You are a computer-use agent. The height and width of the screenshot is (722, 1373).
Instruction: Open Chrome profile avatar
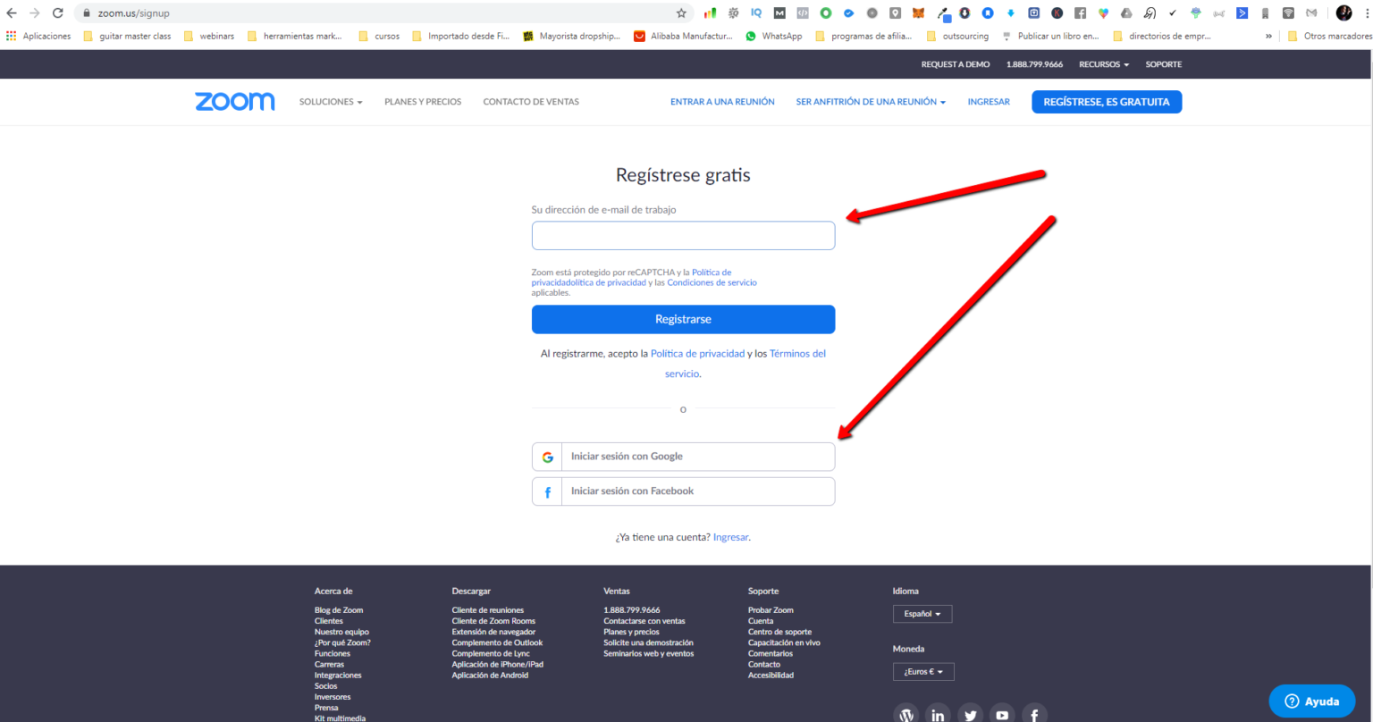click(1344, 13)
